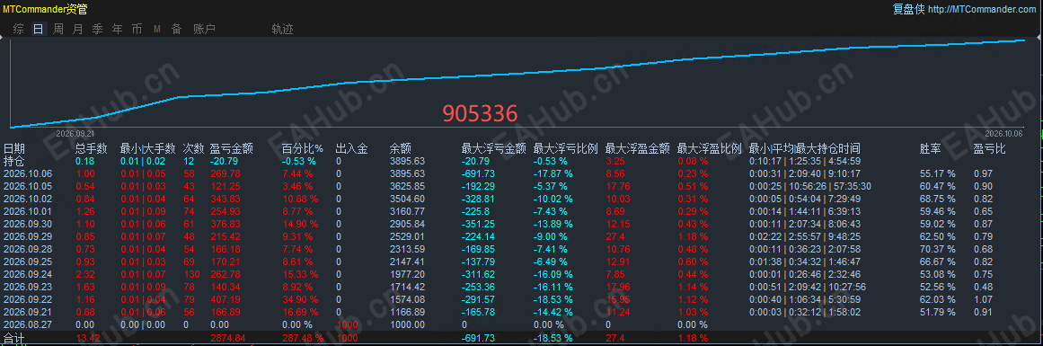The image size is (1043, 346).
Task: Click the M tab
Action: pyautogui.click(x=157, y=29)
